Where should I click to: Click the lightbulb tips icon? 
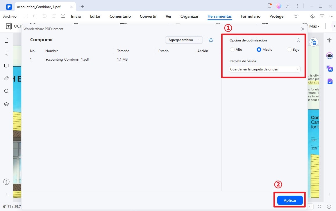[x=296, y=16]
